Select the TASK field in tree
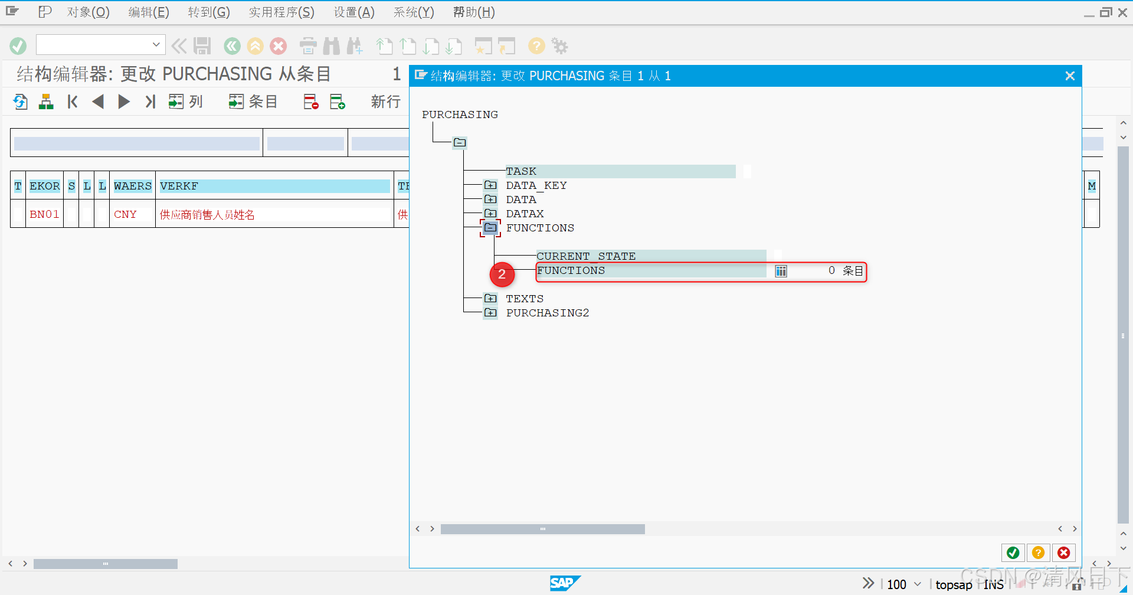The image size is (1133, 595). pos(620,171)
